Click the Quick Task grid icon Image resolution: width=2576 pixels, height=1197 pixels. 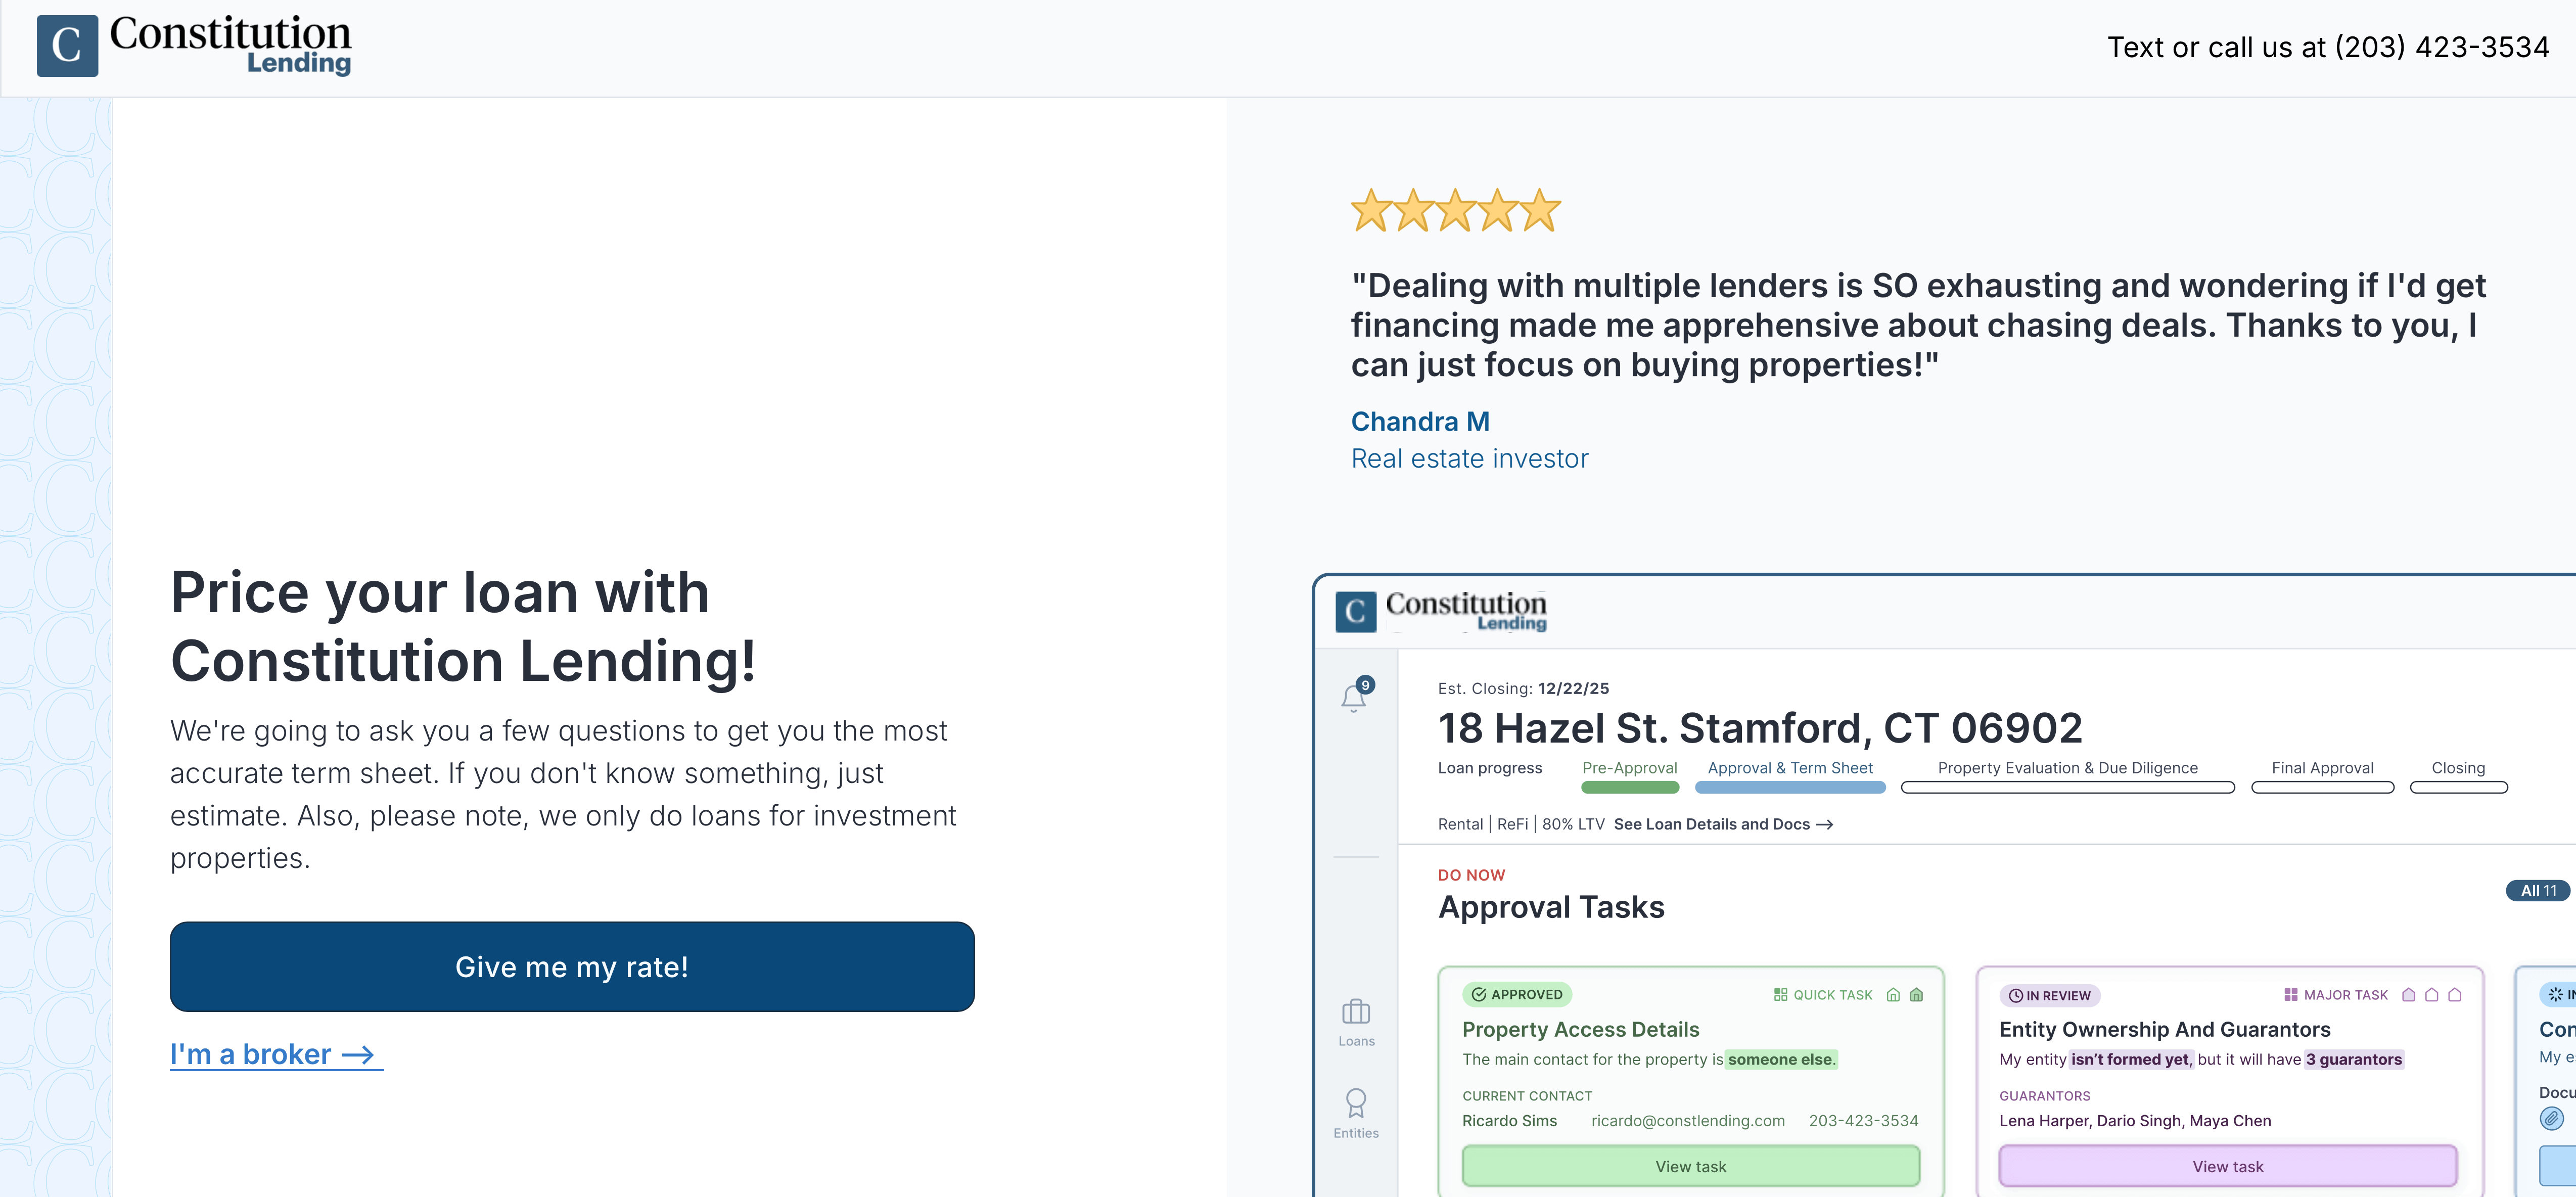1780,995
